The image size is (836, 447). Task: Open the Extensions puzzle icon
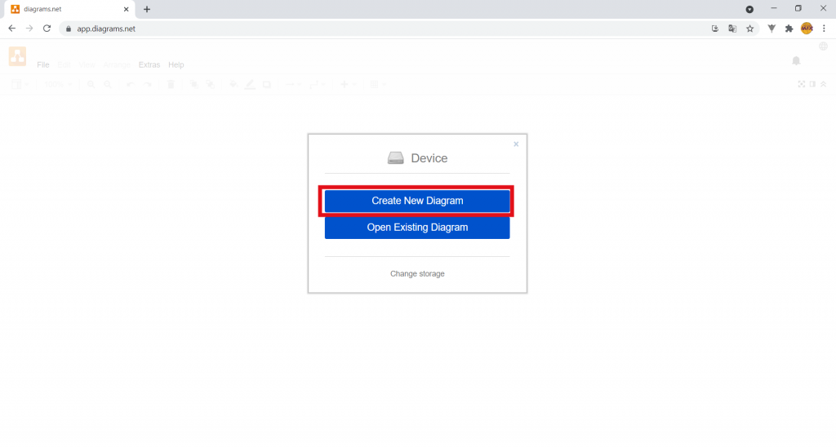(789, 29)
